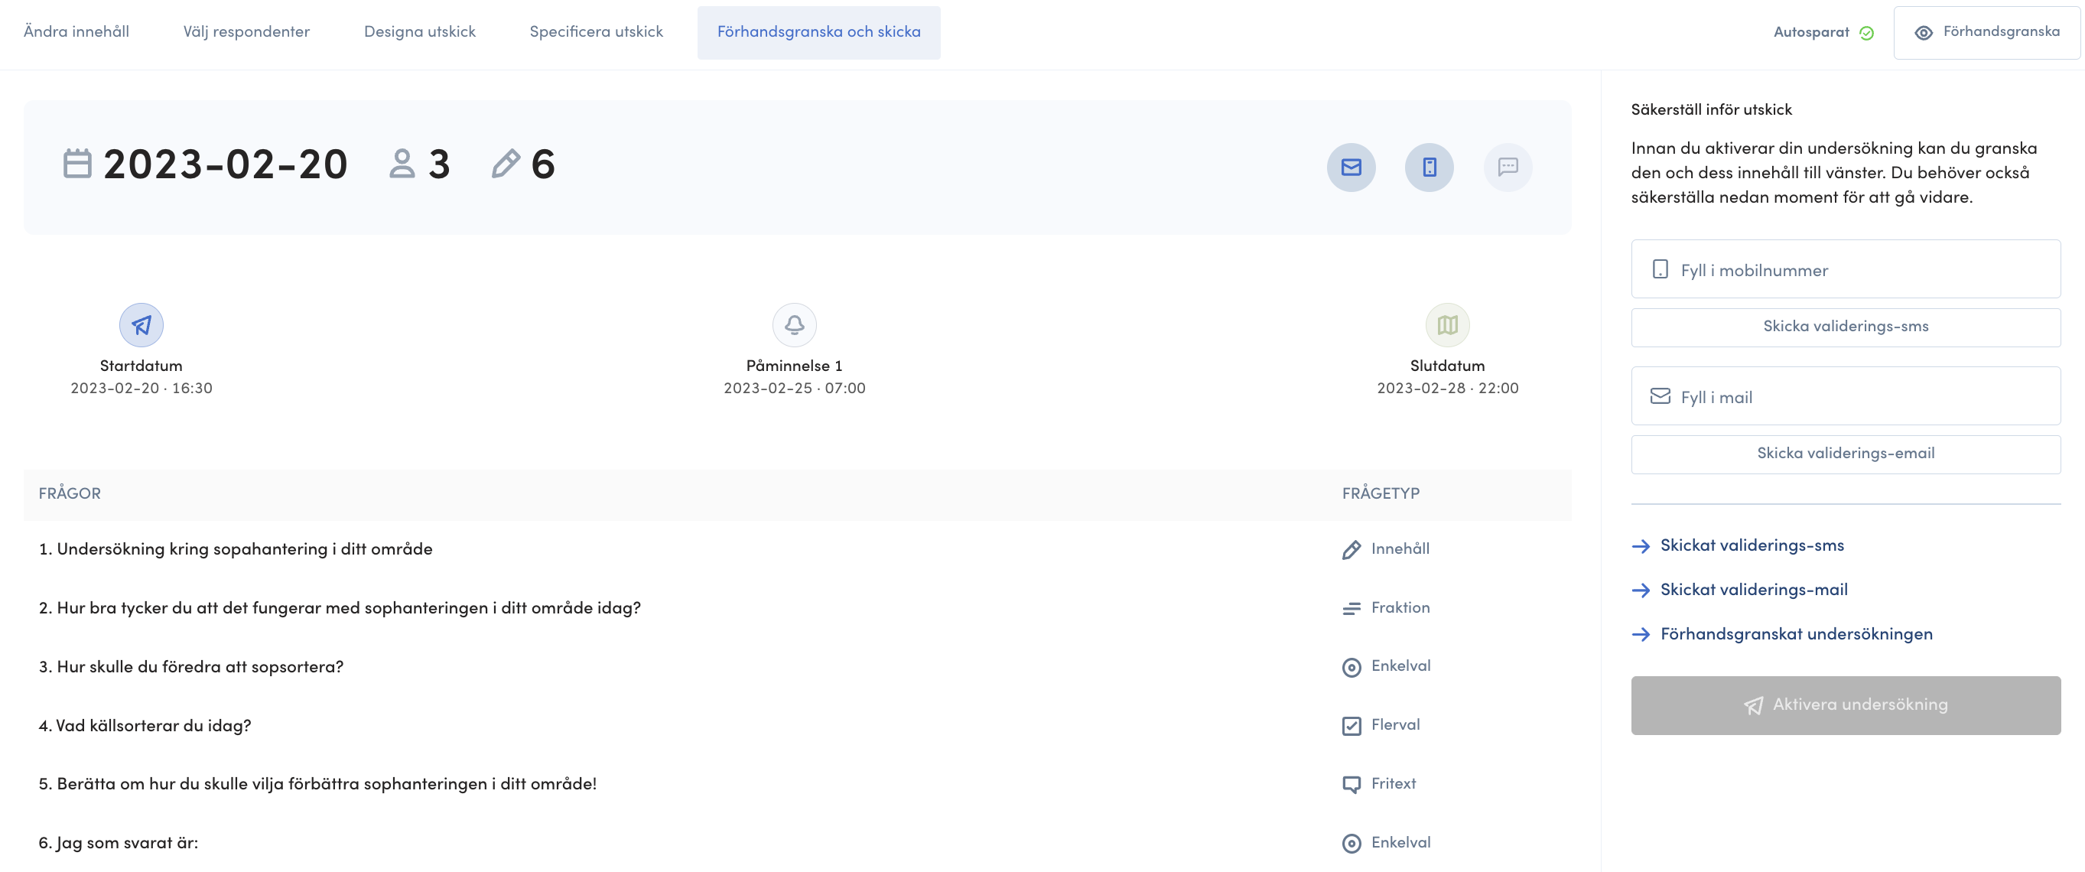Viewport: 2085px width, 872px height.
Task: Click the email channel icon button
Action: pos(1351,167)
